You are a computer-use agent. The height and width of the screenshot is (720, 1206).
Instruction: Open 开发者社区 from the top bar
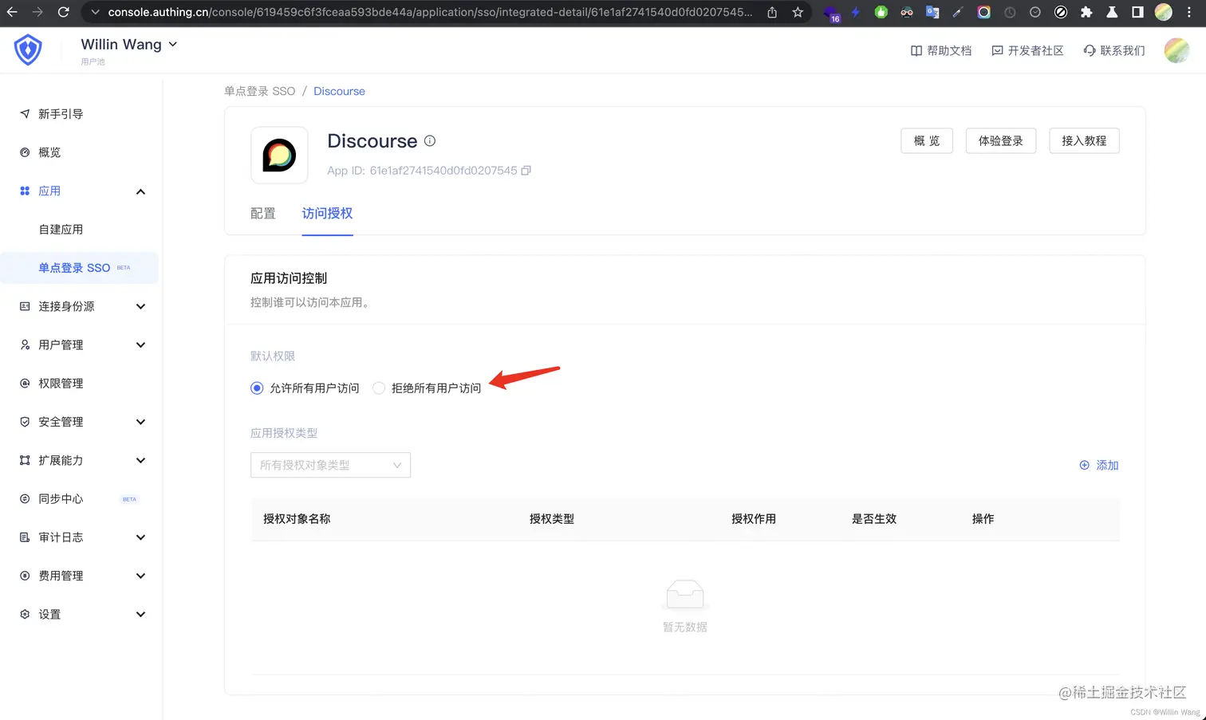(x=1029, y=49)
